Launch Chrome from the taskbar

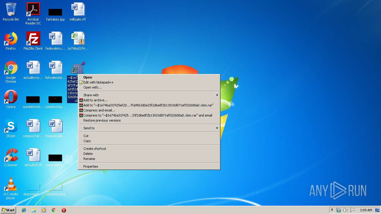(54, 210)
